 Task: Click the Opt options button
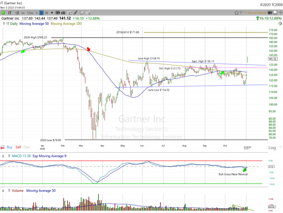click(27, 147)
